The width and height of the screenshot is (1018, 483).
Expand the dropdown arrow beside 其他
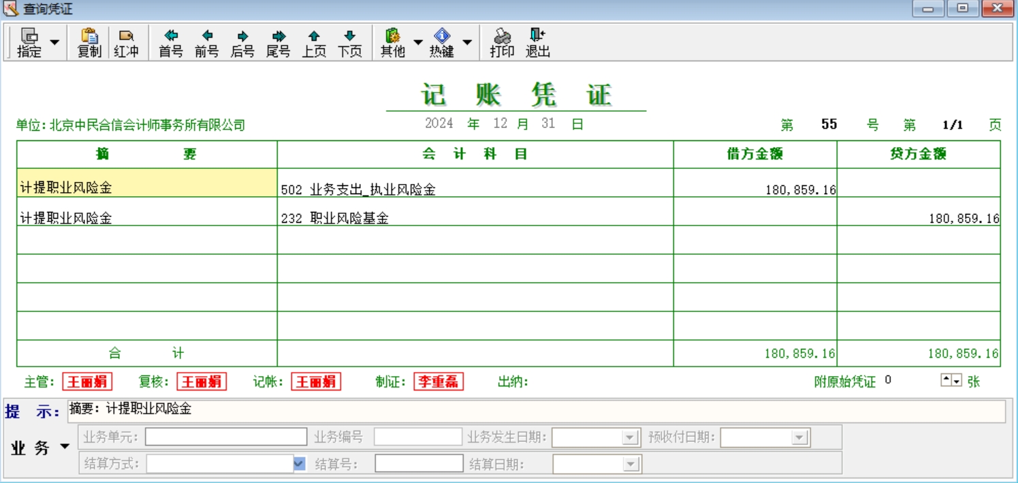418,42
